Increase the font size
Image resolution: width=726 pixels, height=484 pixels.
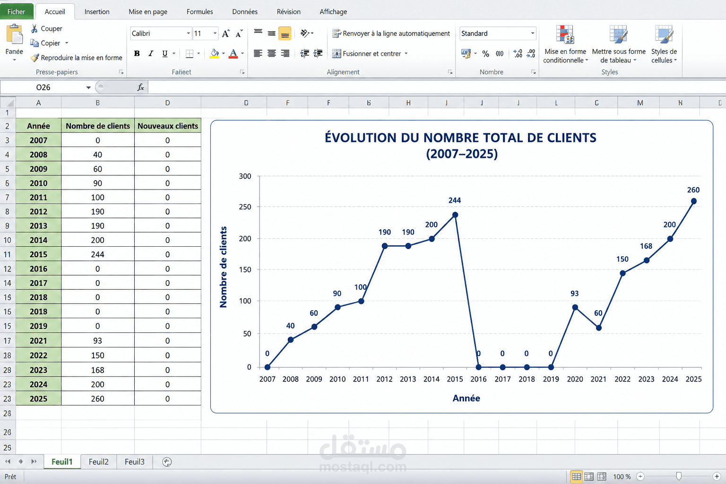click(x=225, y=34)
